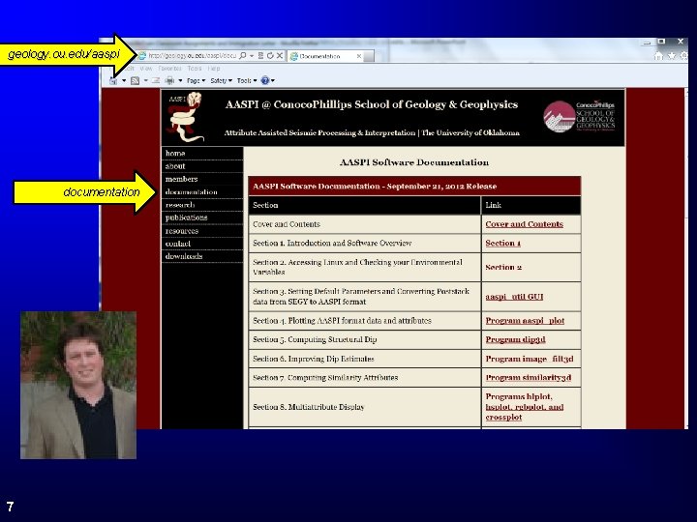
Task: Click the Print icon on command bar
Action: click(169, 81)
